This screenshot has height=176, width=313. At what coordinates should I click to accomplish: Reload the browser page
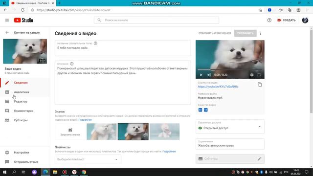pyautogui.click(x=23, y=10)
